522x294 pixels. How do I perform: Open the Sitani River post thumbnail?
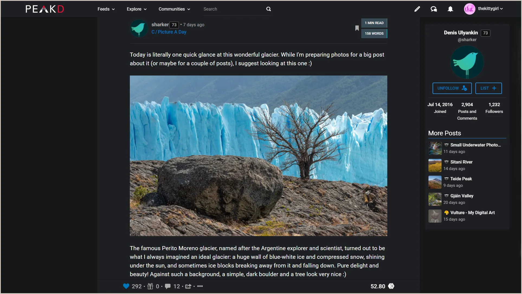click(x=435, y=165)
